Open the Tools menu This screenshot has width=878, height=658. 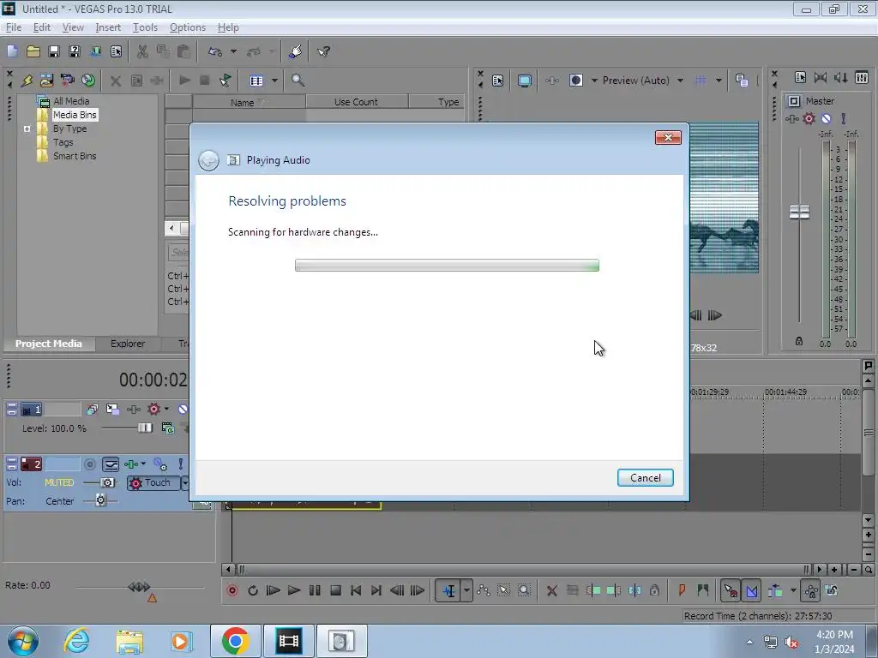[145, 27]
